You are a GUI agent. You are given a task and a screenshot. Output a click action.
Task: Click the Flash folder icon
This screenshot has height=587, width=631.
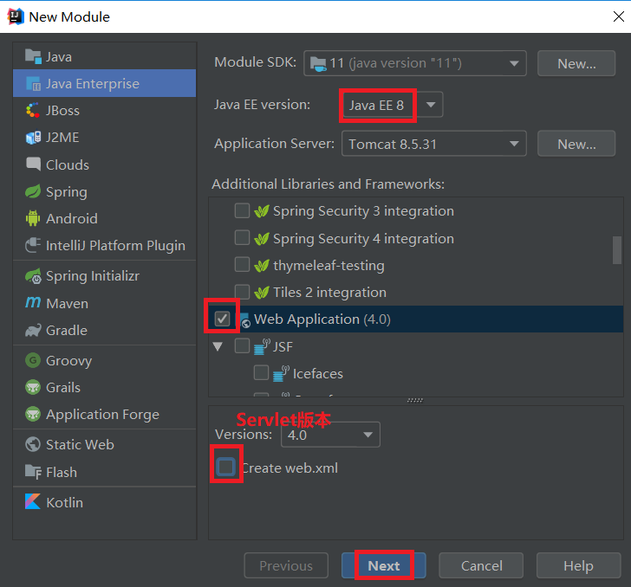point(33,472)
